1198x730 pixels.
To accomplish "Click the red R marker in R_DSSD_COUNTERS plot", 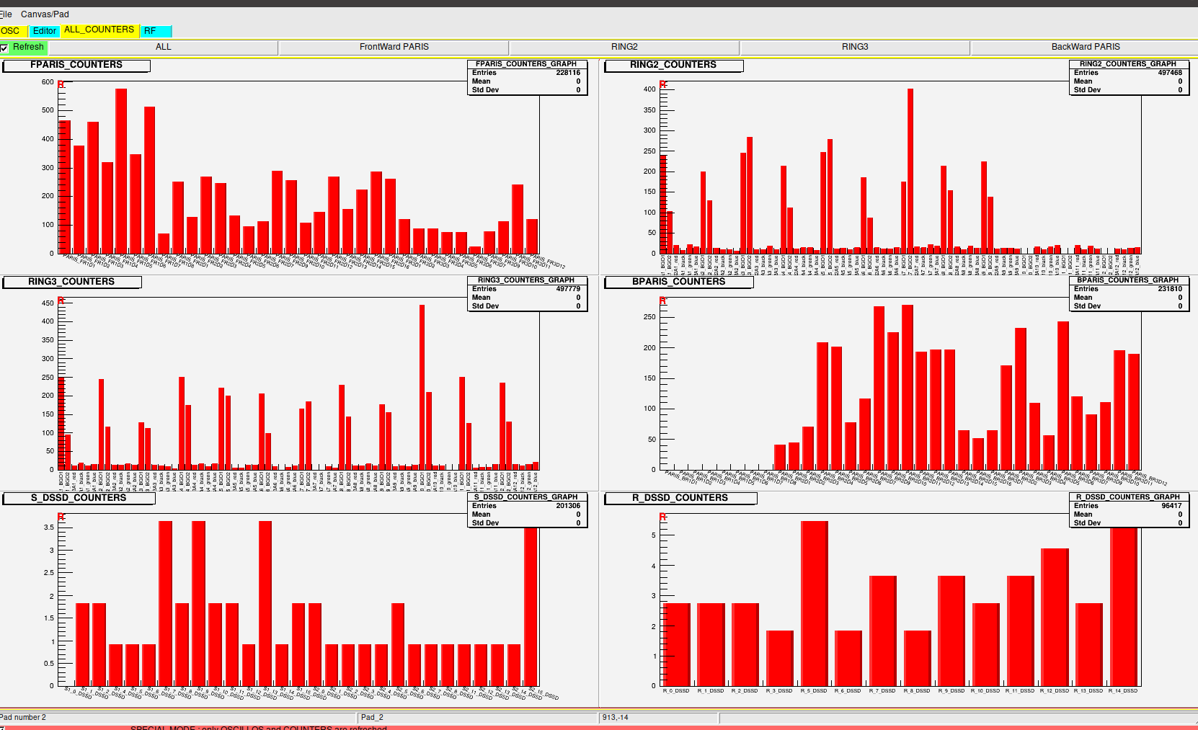I will (663, 517).
